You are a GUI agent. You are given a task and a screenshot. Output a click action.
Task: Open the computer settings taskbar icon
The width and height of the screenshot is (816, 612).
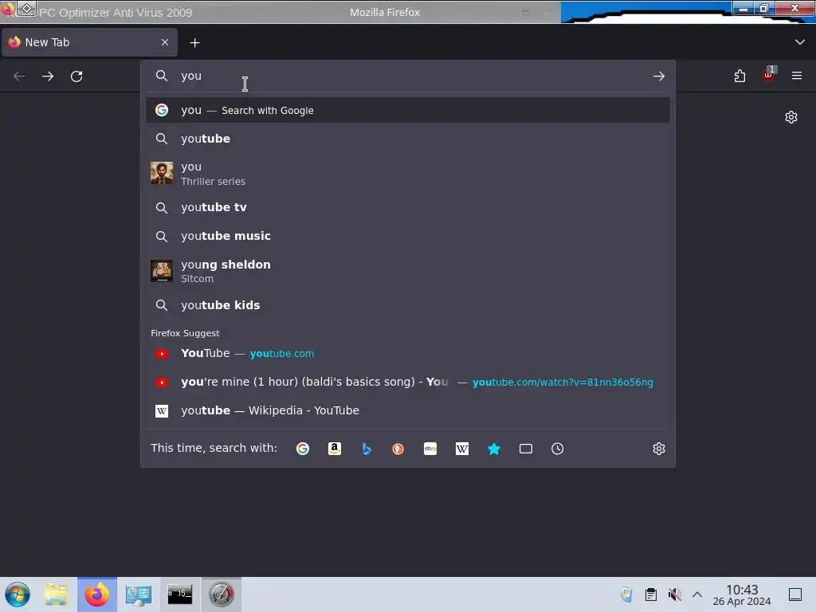pyautogui.click(x=139, y=594)
